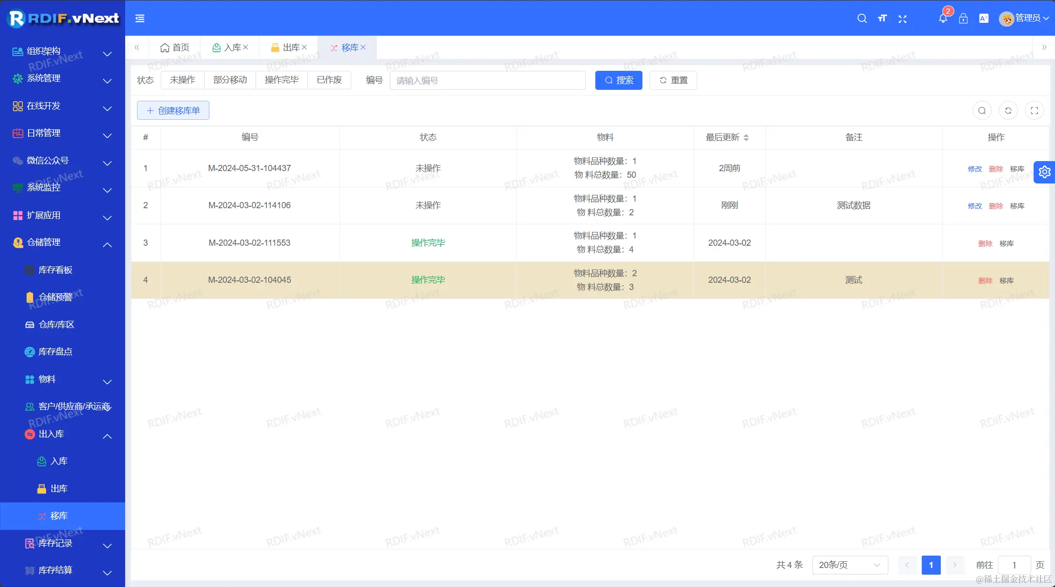Select the 部分移动 status filter
1055x587 pixels.
(x=230, y=80)
